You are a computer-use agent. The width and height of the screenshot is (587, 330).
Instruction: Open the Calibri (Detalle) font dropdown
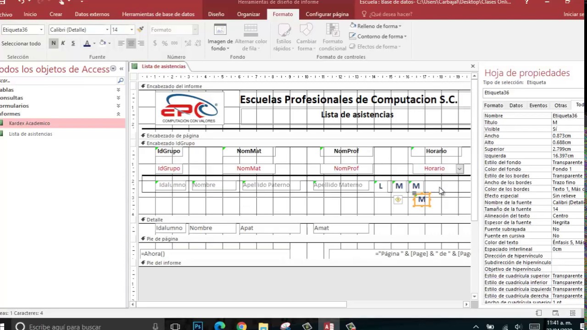point(107,30)
